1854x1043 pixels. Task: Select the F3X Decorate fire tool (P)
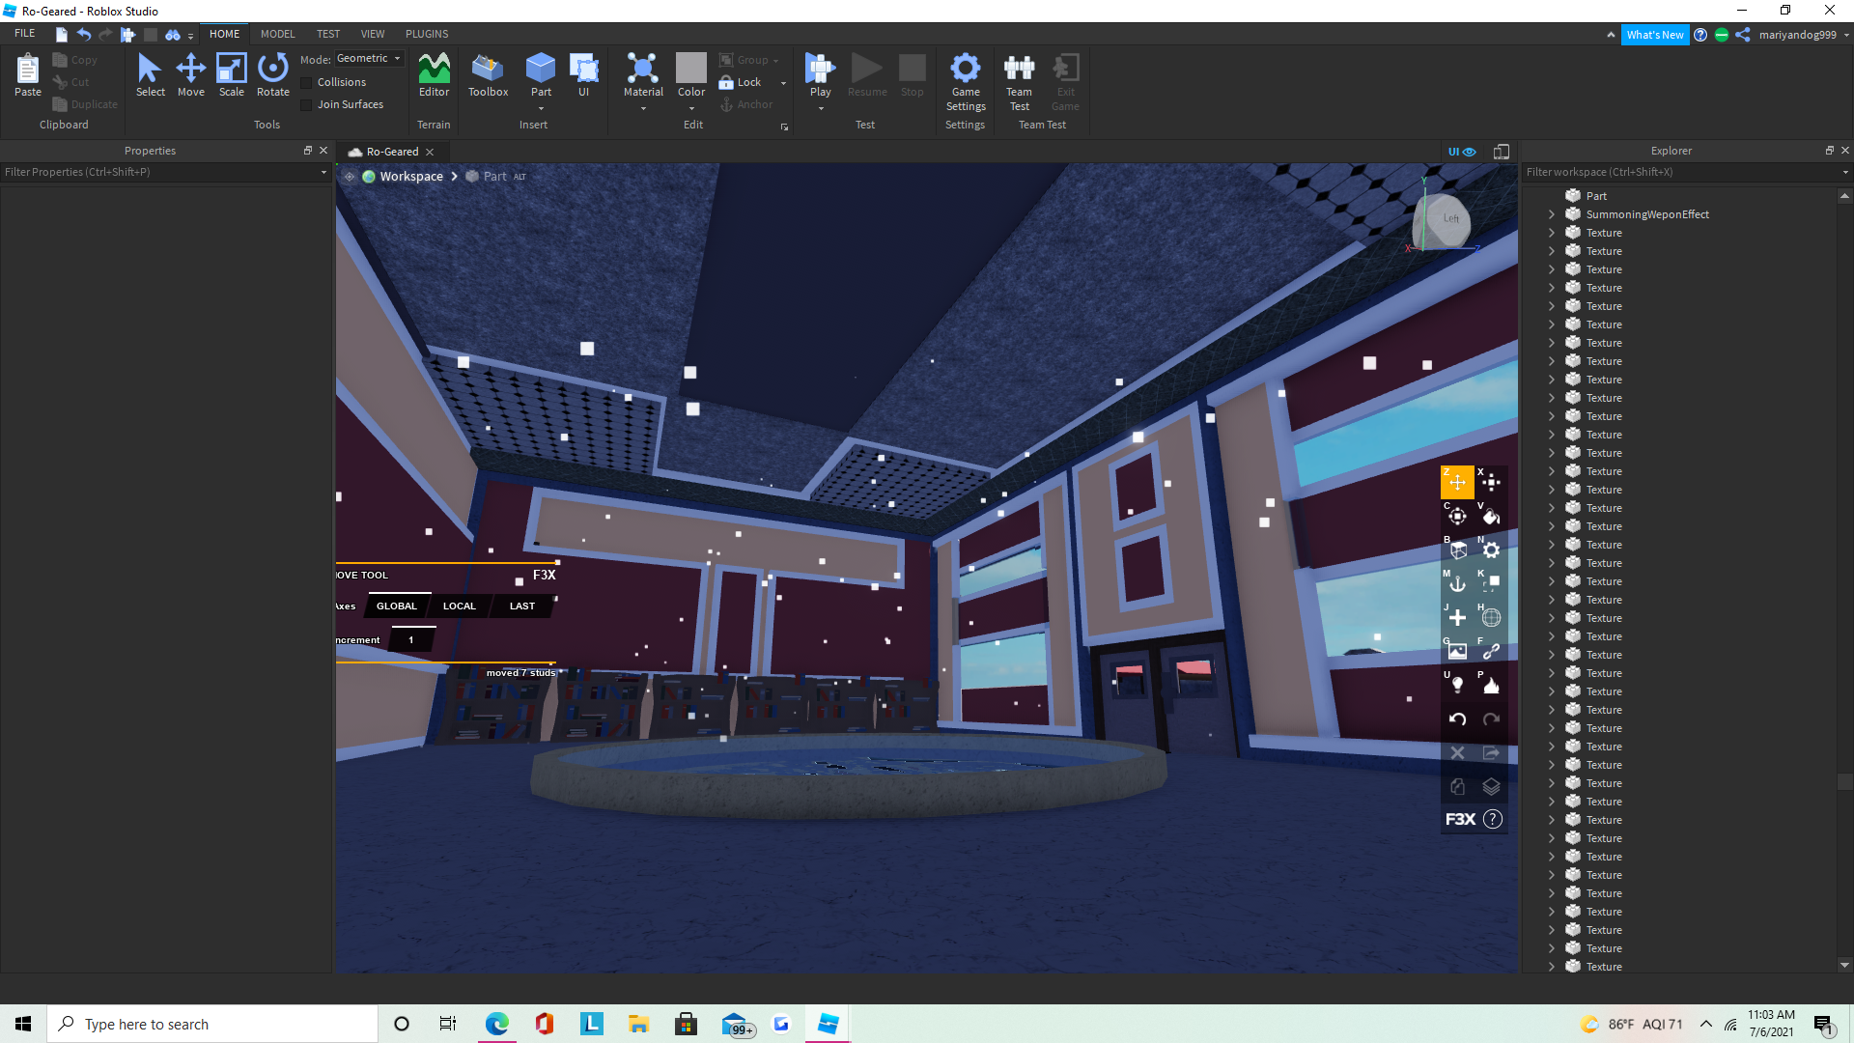tap(1491, 685)
